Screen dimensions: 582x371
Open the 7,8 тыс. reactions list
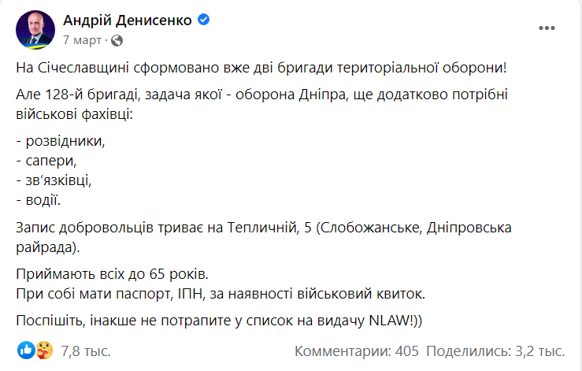(86, 351)
